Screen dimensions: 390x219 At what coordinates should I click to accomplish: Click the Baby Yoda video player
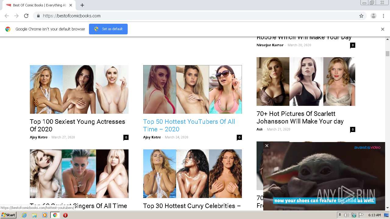pos(324,176)
